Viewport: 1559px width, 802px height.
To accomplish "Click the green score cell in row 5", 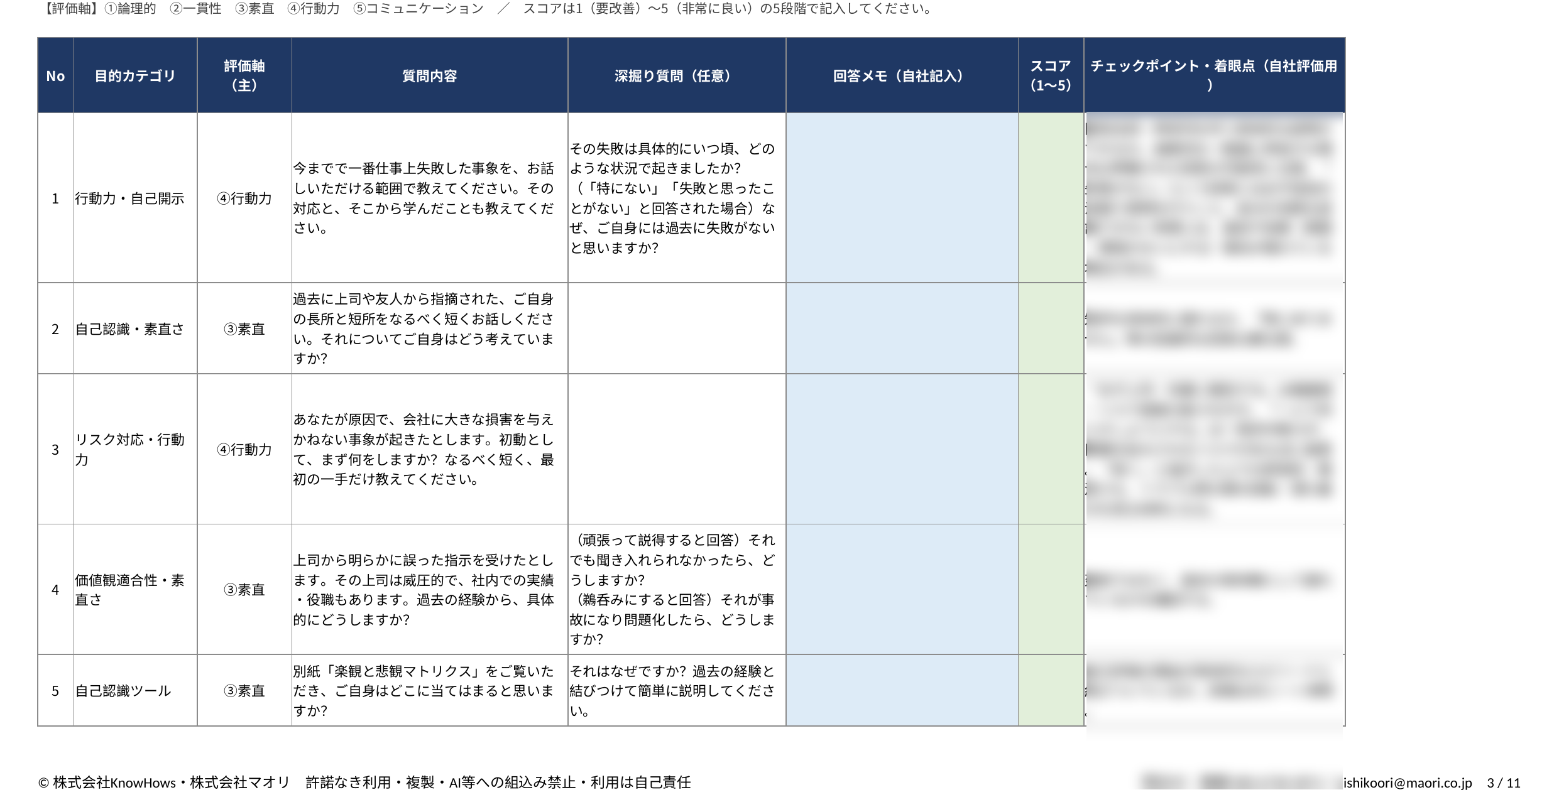I will coord(1051,690).
